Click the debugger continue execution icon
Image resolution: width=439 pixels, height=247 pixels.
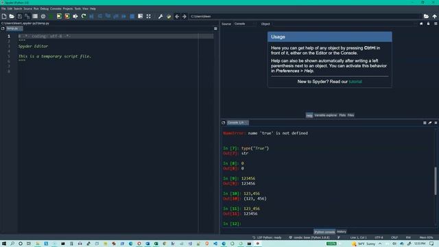point(123,16)
